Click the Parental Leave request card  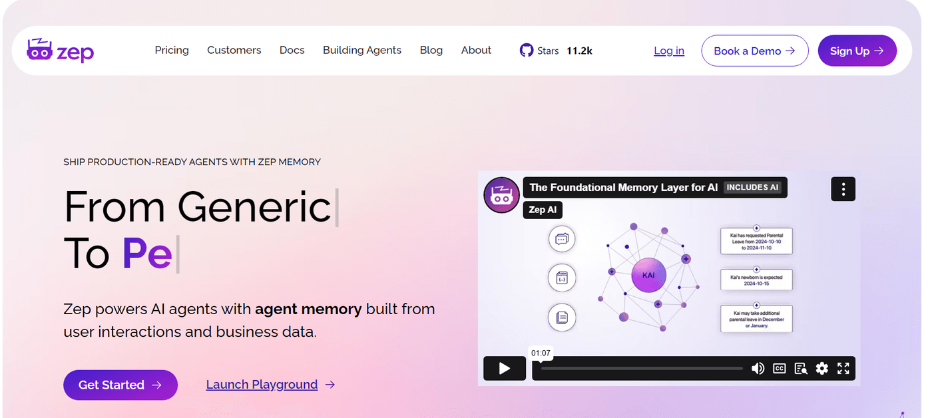coord(756,241)
